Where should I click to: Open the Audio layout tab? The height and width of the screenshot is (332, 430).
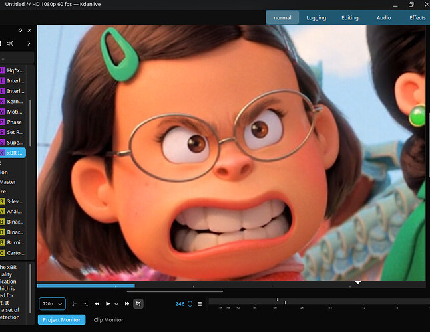click(x=384, y=18)
